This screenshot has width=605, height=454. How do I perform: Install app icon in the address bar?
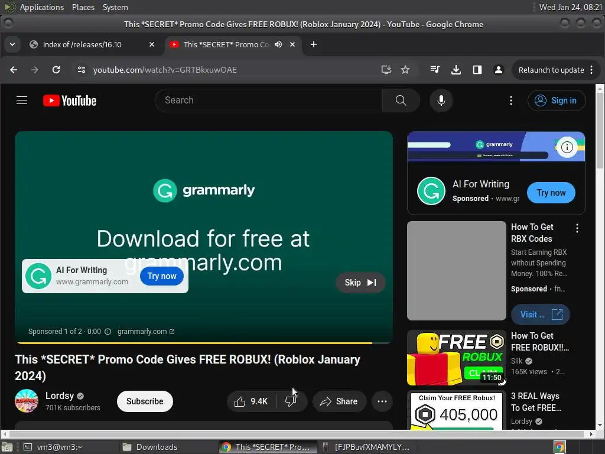386,70
